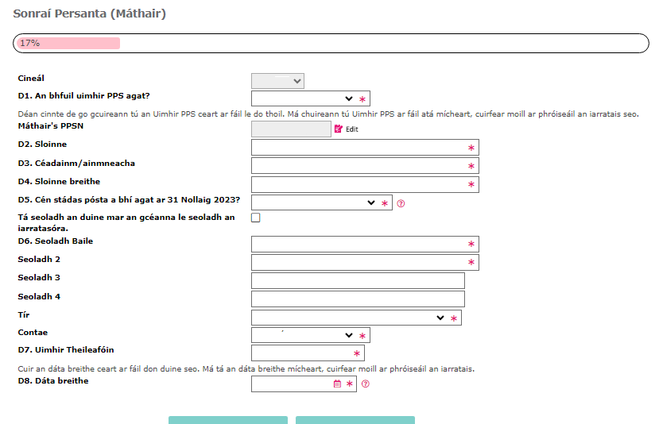The image size is (655, 424).
Task: Click the D8 Dáta breithe date field
Action: (291, 384)
